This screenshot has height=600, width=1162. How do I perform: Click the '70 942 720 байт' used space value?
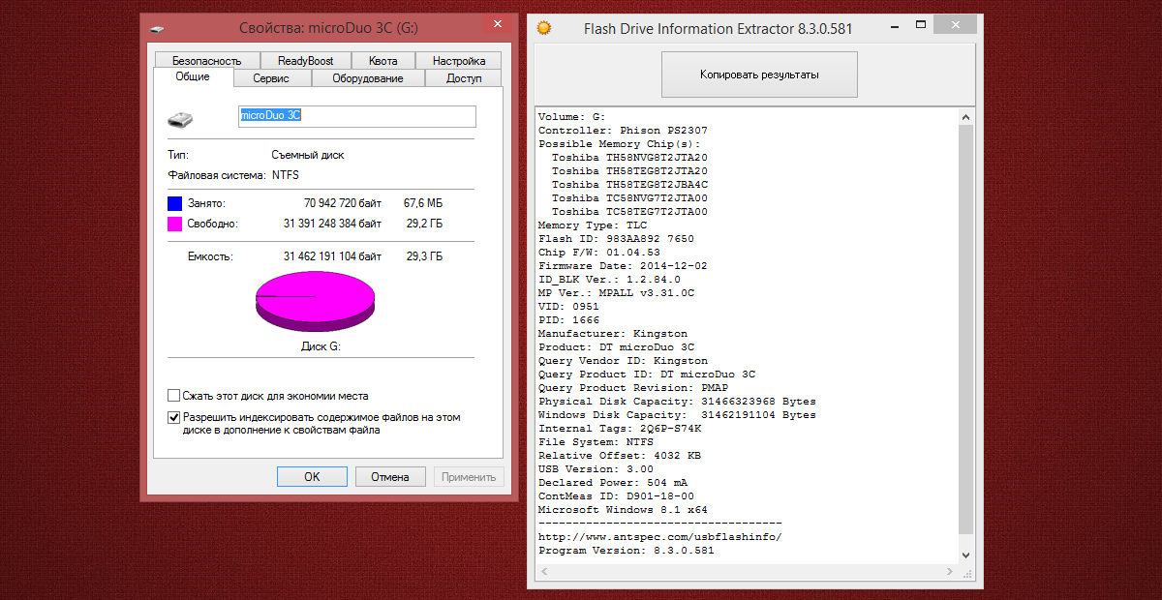click(x=343, y=204)
